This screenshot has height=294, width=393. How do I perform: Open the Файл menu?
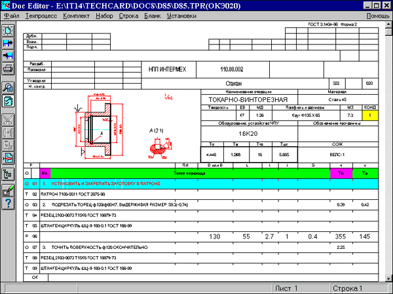pyautogui.click(x=11, y=15)
